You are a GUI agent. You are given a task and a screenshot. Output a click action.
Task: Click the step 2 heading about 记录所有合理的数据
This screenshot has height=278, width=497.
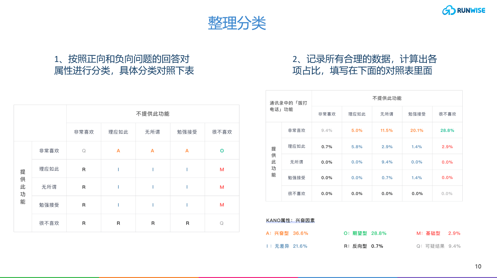pyautogui.click(x=365, y=65)
